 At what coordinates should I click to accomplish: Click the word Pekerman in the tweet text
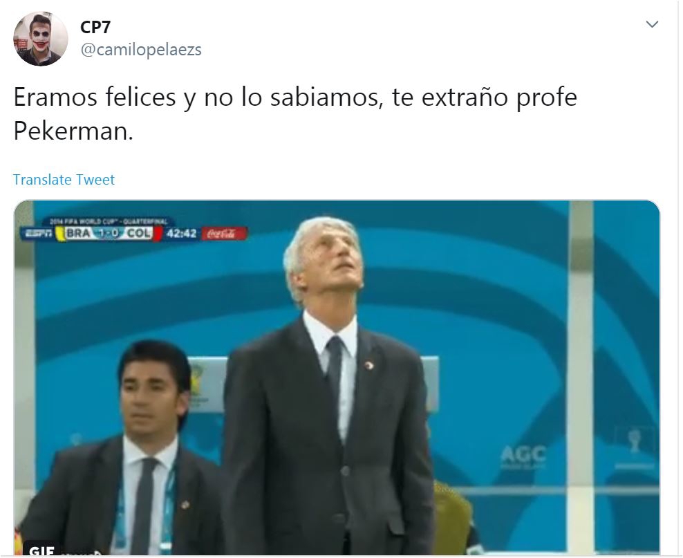[x=73, y=131]
